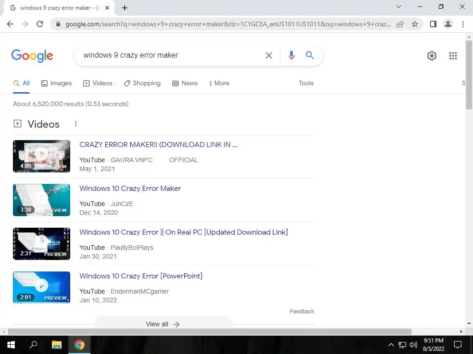Open network status tray icon
Screen dimensions: 473x354
click(x=402, y=345)
